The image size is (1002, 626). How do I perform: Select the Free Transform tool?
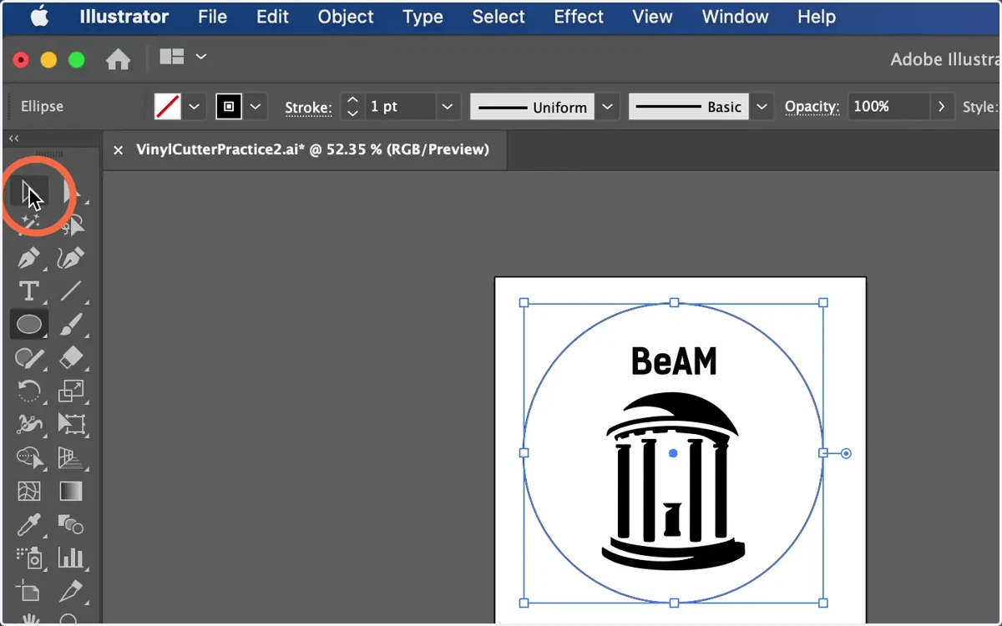tap(71, 424)
